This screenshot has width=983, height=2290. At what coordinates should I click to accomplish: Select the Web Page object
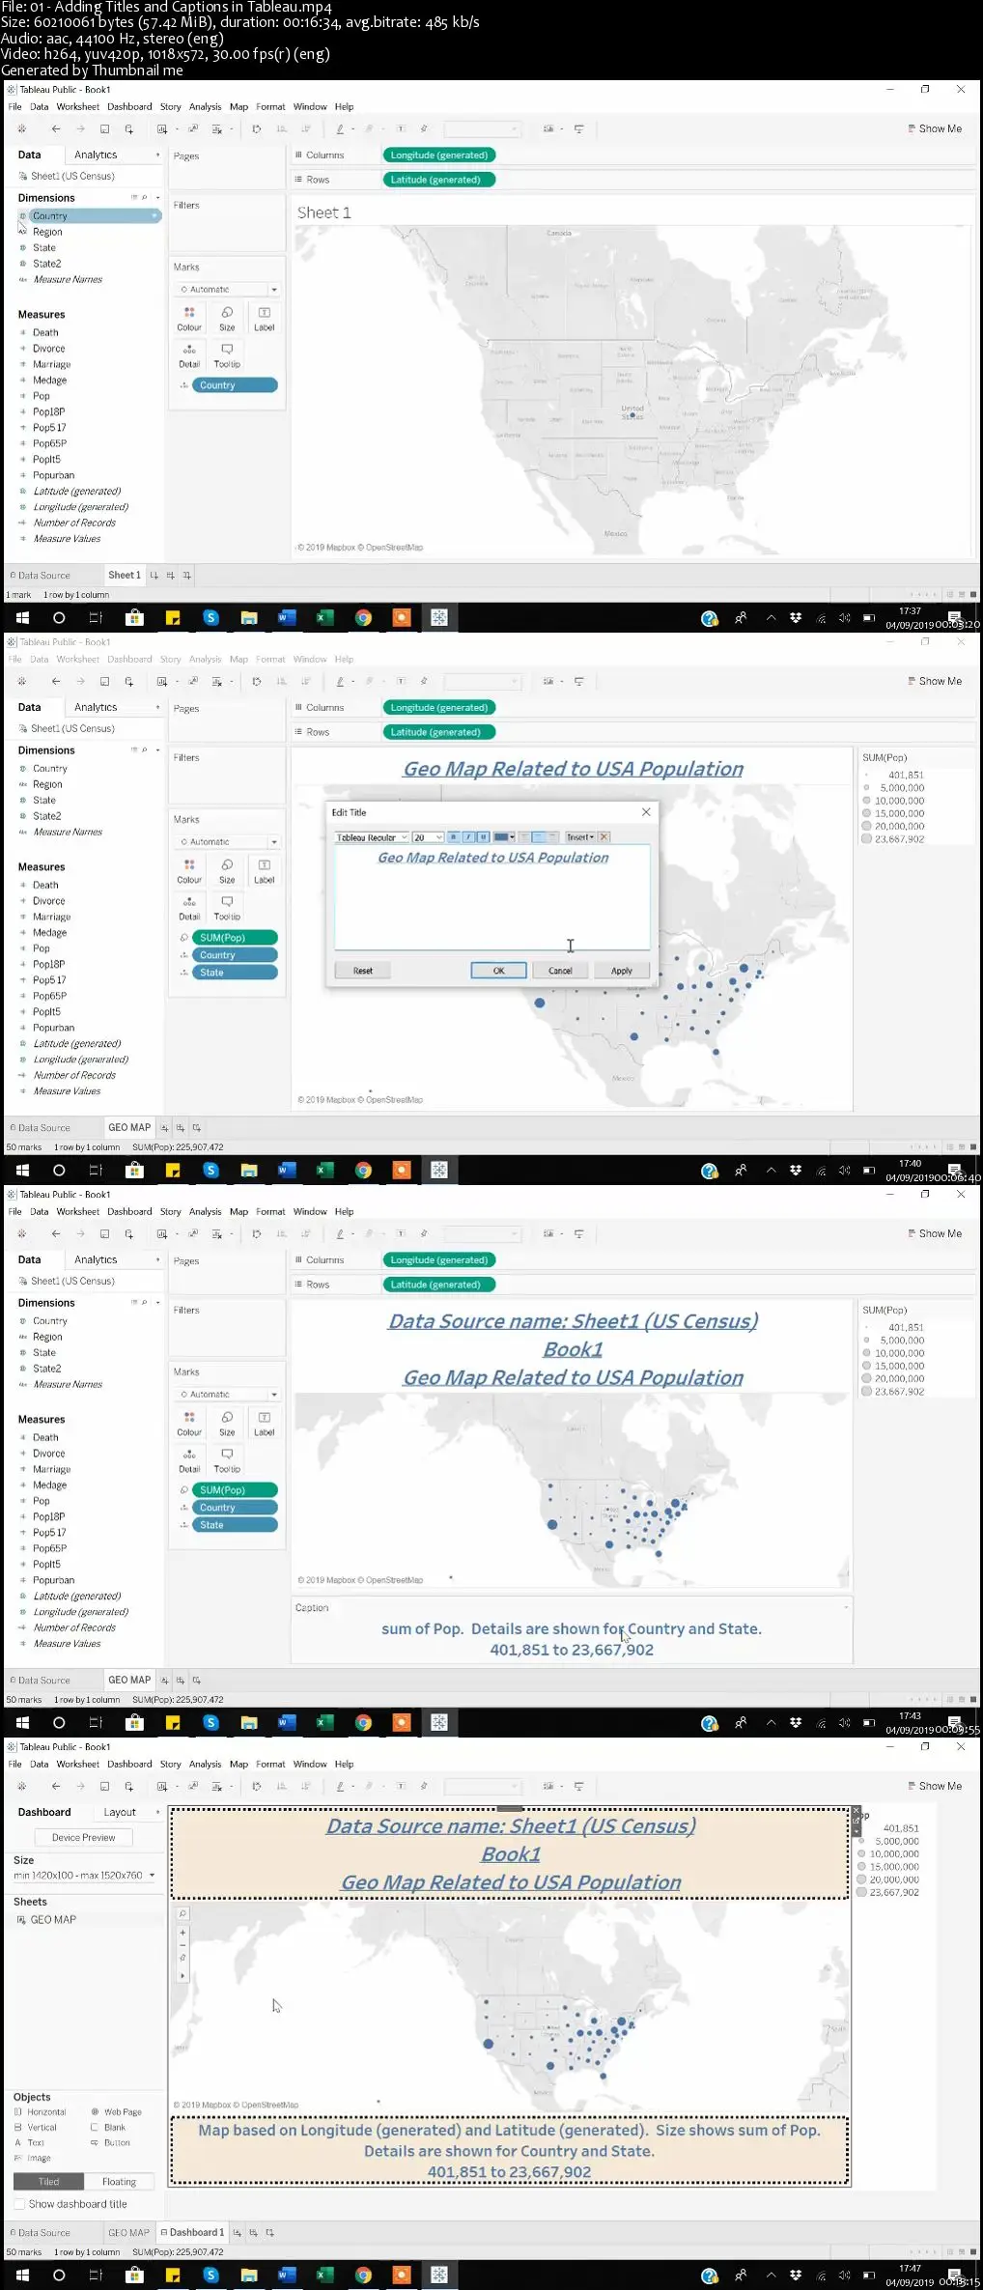[x=116, y=2112]
